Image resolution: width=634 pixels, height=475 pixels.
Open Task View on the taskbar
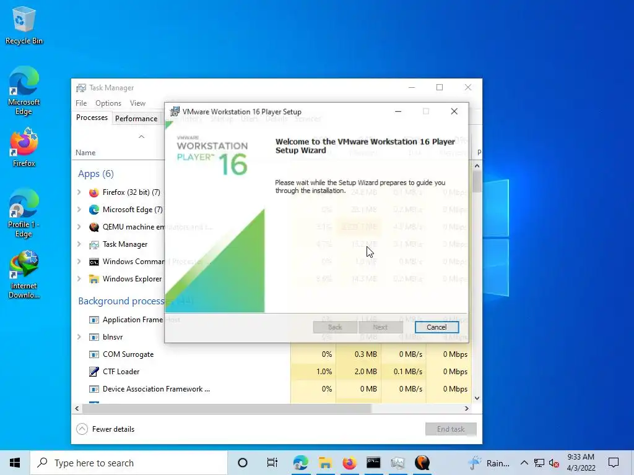point(272,463)
